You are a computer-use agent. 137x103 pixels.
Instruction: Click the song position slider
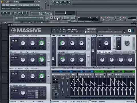(65, 13)
